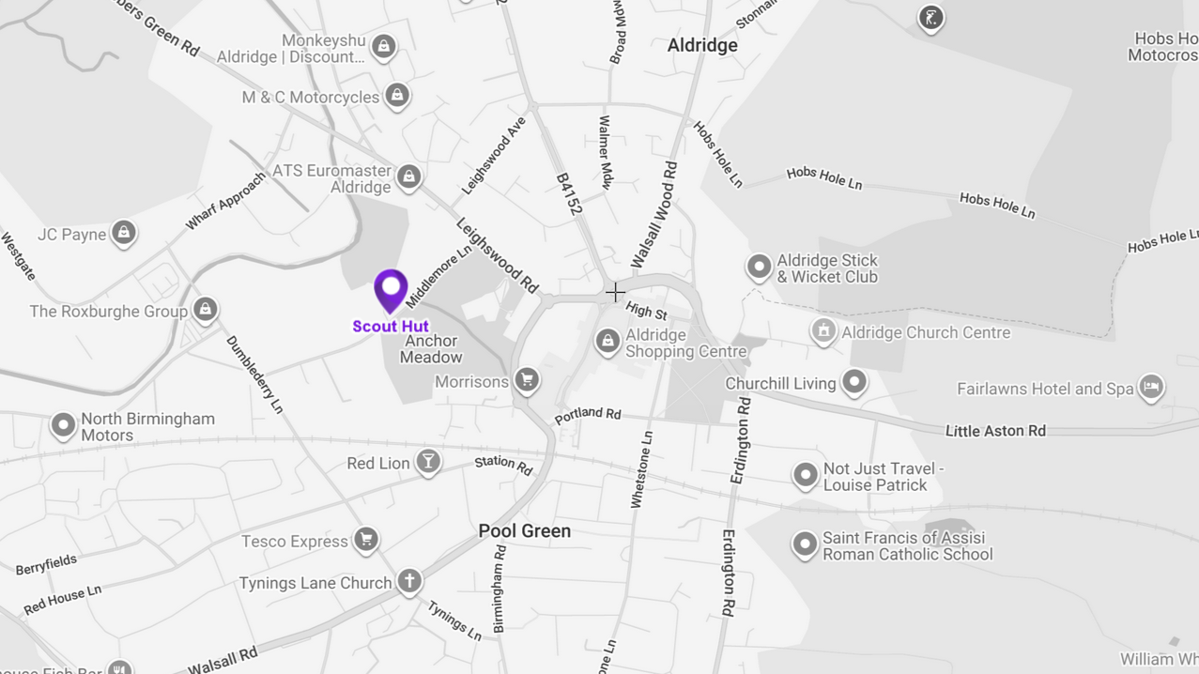Click the Pool Green area label
This screenshot has width=1199, height=674.
(x=525, y=531)
